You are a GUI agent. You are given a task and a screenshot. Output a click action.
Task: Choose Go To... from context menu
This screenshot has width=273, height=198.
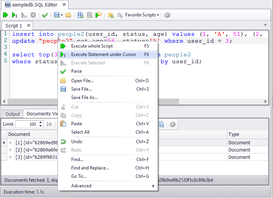click(108, 176)
